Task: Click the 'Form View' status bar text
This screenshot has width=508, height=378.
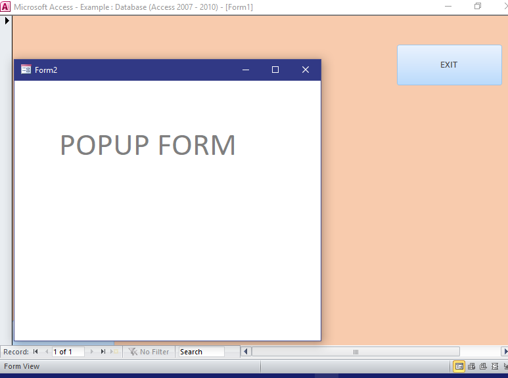Action: pos(22,366)
